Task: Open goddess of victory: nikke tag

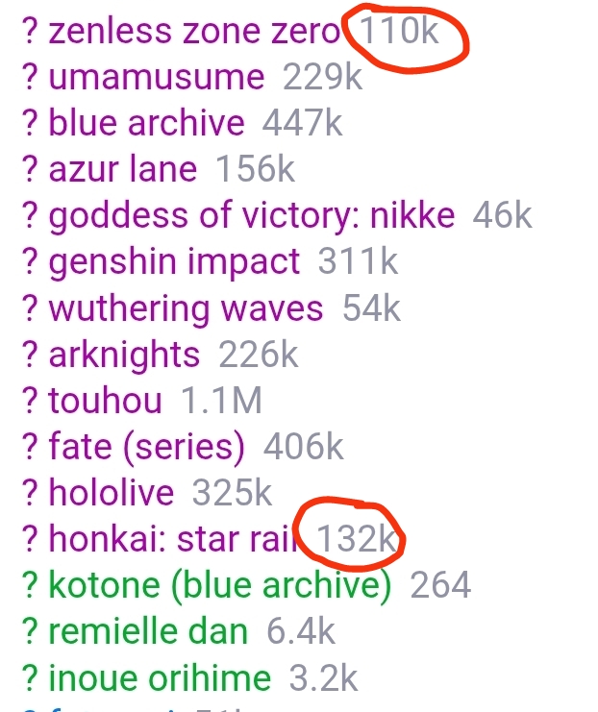Action: tap(252, 216)
